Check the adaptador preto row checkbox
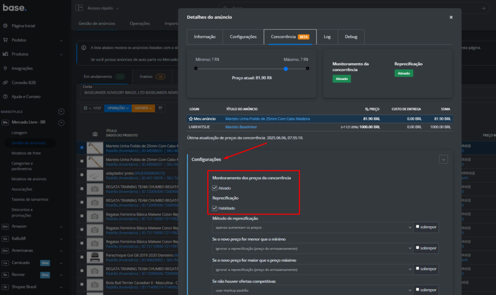Screen dimensions: 496x295 [82, 175]
